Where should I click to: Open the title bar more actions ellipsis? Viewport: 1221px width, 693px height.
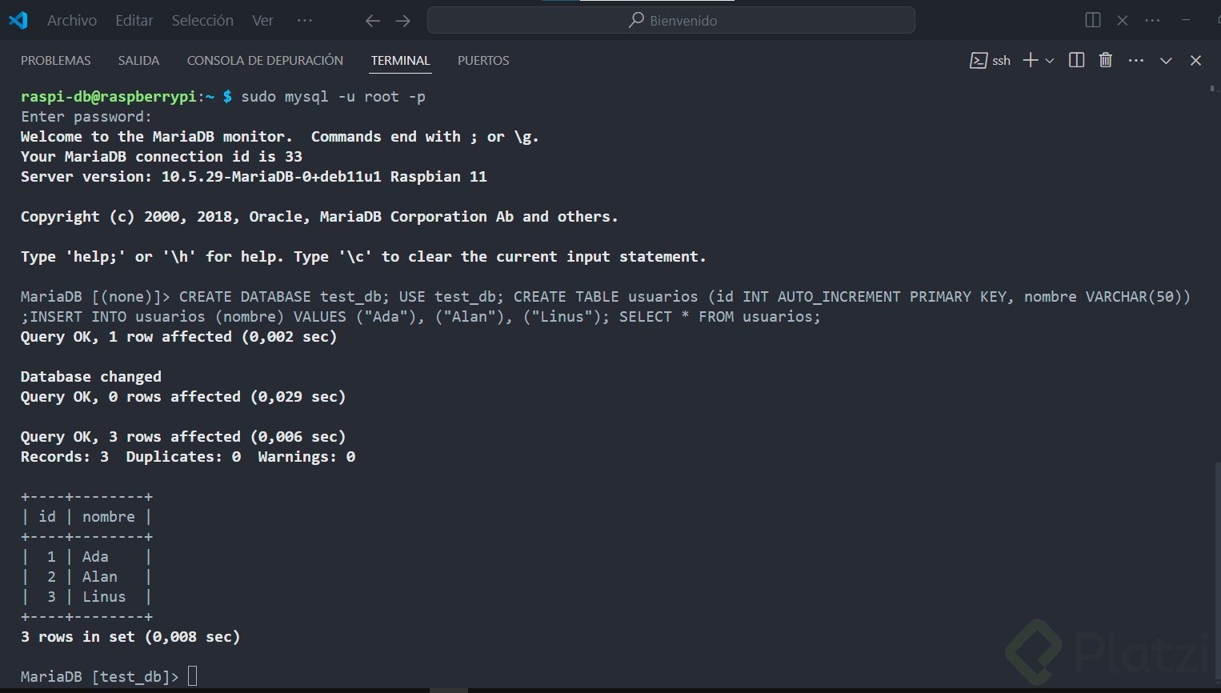(1153, 20)
